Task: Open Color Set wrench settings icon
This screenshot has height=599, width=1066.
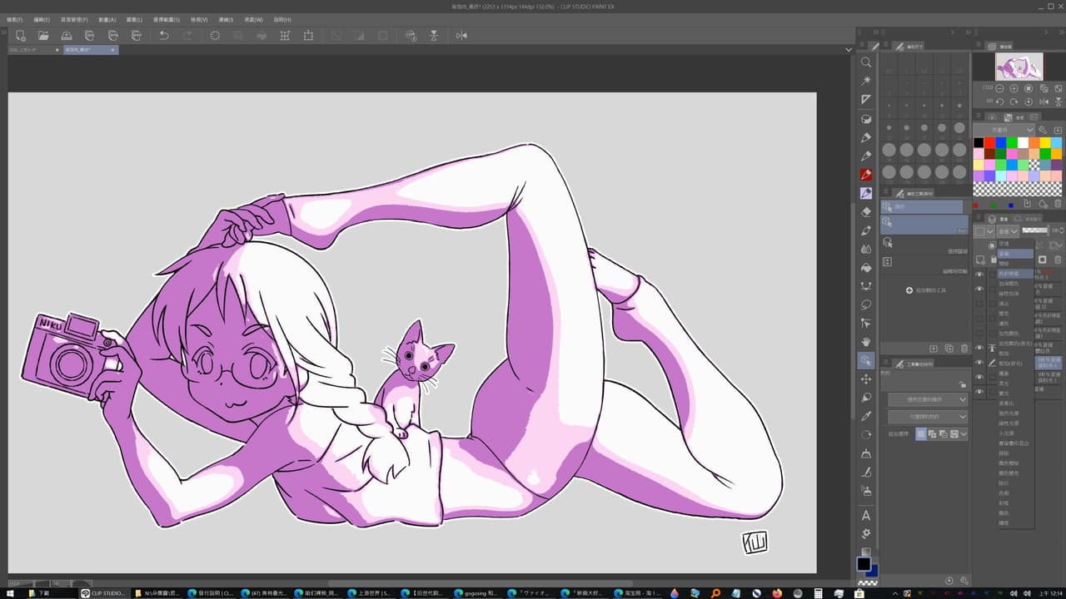Action: [1043, 131]
